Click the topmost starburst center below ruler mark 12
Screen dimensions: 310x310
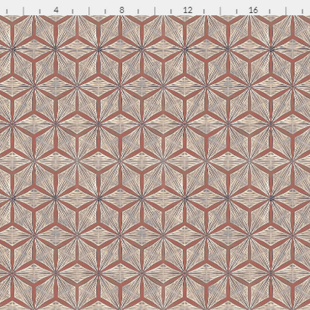tap(184, 49)
